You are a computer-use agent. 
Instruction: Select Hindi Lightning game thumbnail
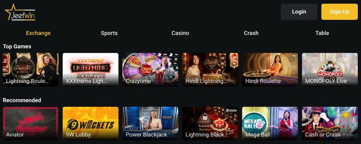coord(210,70)
